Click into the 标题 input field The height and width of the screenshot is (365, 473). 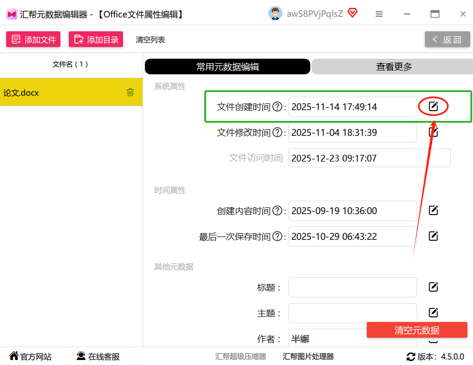pyautogui.click(x=353, y=287)
